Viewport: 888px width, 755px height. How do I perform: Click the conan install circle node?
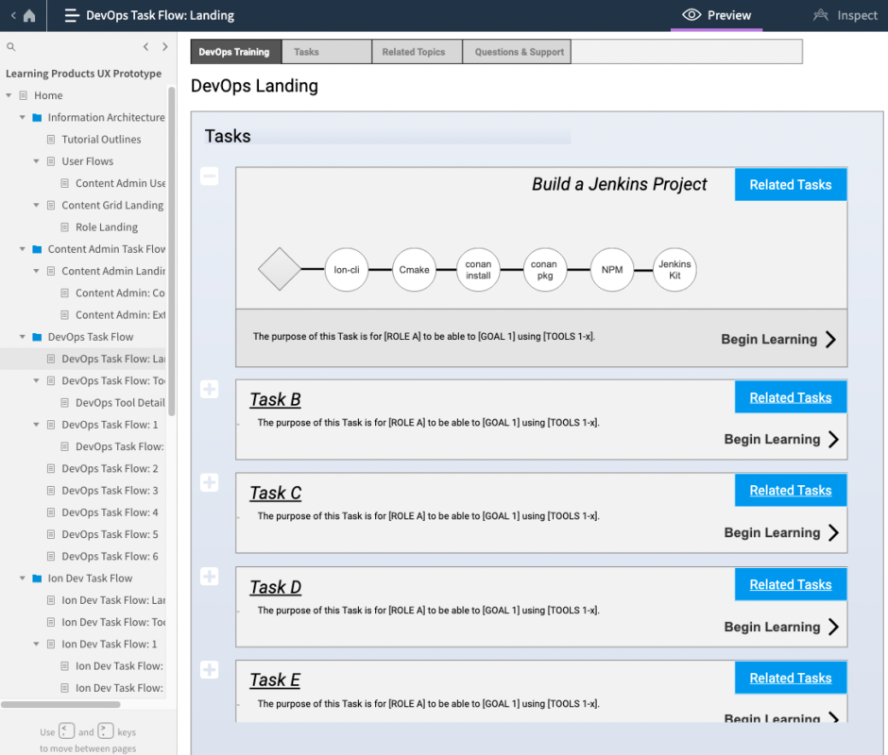[x=478, y=270]
